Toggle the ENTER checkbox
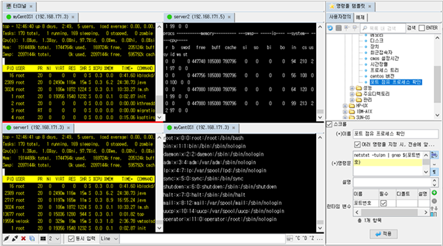443x246 pixels. tap(422, 27)
